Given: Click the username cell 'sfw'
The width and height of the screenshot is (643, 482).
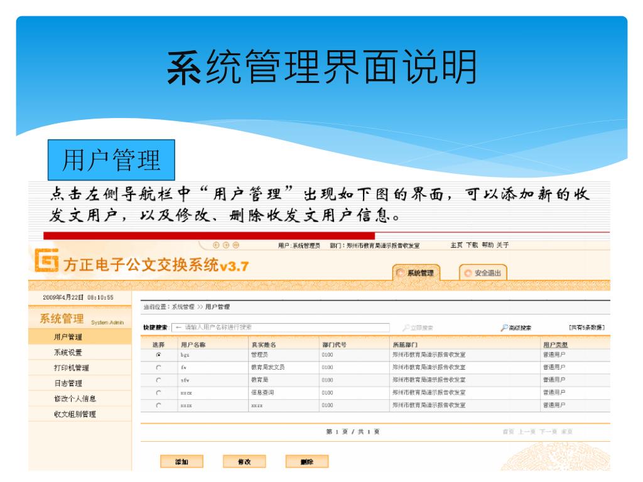Looking at the screenshot, I should [185, 380].
